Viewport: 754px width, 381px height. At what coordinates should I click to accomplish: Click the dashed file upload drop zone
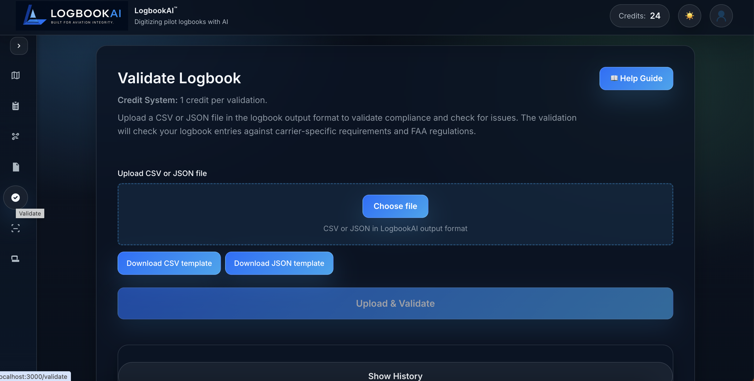[x=395, y=214]
